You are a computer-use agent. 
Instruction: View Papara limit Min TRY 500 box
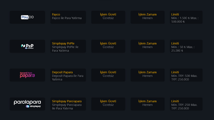click(x=186, y=75)
